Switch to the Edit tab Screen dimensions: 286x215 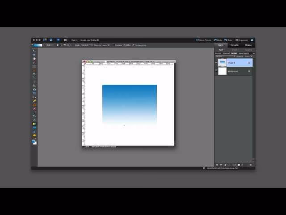coord(221,45)
